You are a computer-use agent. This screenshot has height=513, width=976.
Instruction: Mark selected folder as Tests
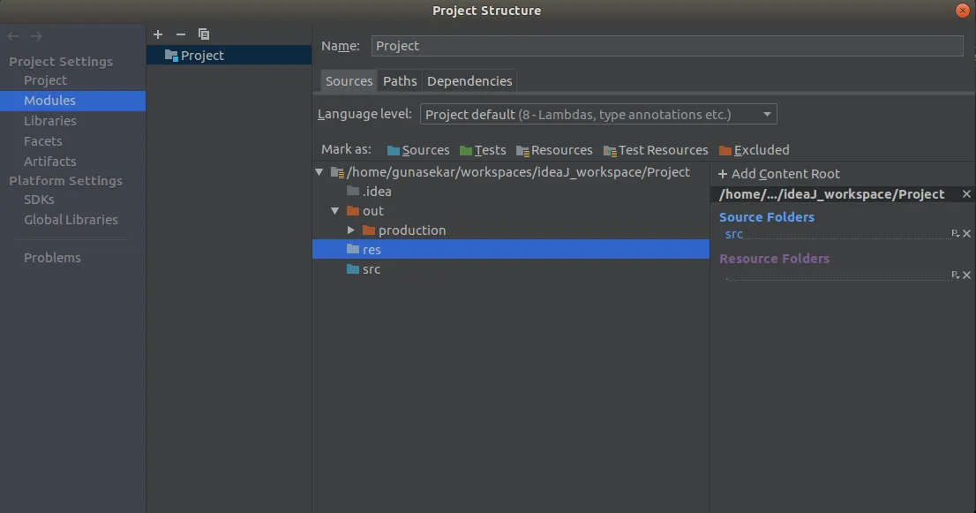coord(483,150)
